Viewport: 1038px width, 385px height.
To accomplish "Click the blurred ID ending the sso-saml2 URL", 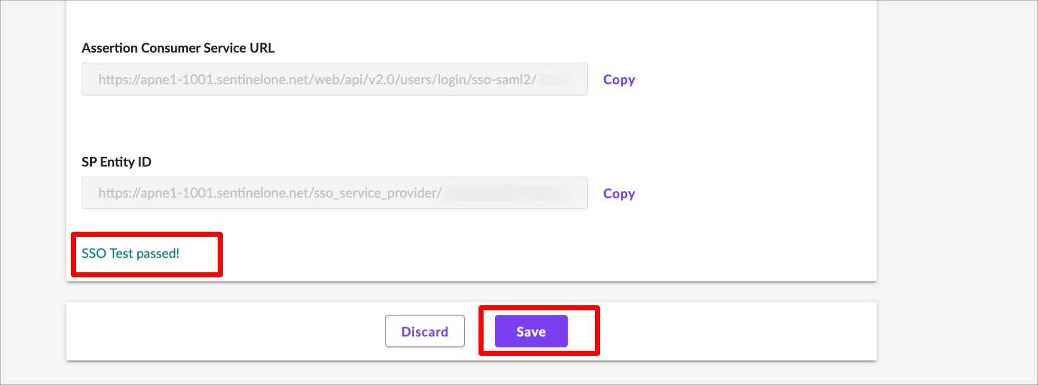I will [x=556, y=80].
